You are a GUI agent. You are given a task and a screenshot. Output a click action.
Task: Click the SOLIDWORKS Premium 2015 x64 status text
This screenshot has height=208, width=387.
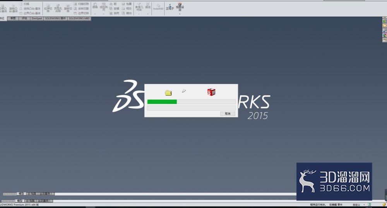point(19,205)
